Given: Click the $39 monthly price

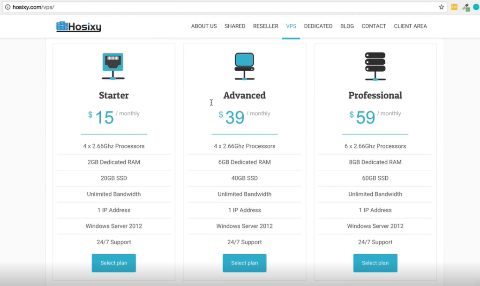Looking at the screenshot, I should [x=245, y=117].
